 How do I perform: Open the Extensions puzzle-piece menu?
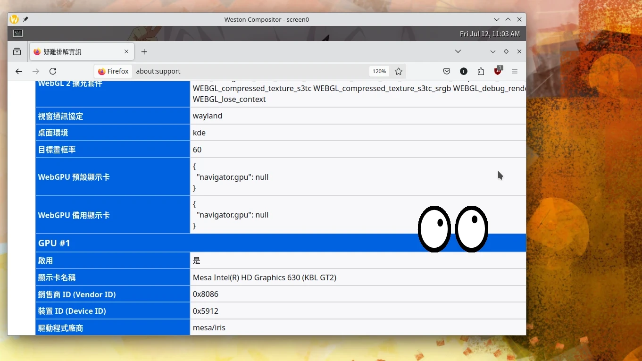tap(481, 71)
